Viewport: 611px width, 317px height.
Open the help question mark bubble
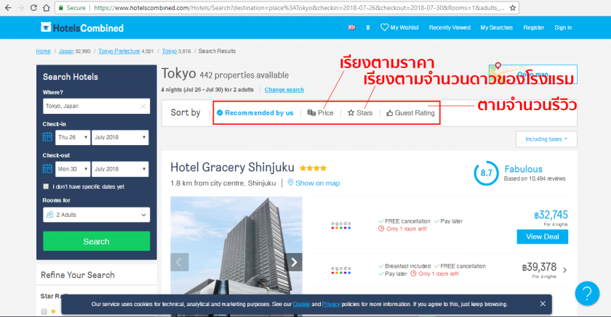coord(587,293)
